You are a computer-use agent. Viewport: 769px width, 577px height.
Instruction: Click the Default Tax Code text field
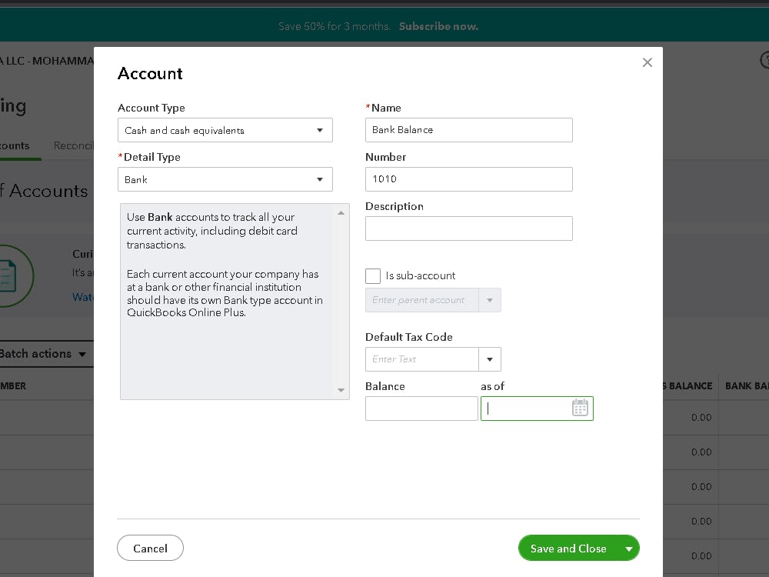click(421, 359)
